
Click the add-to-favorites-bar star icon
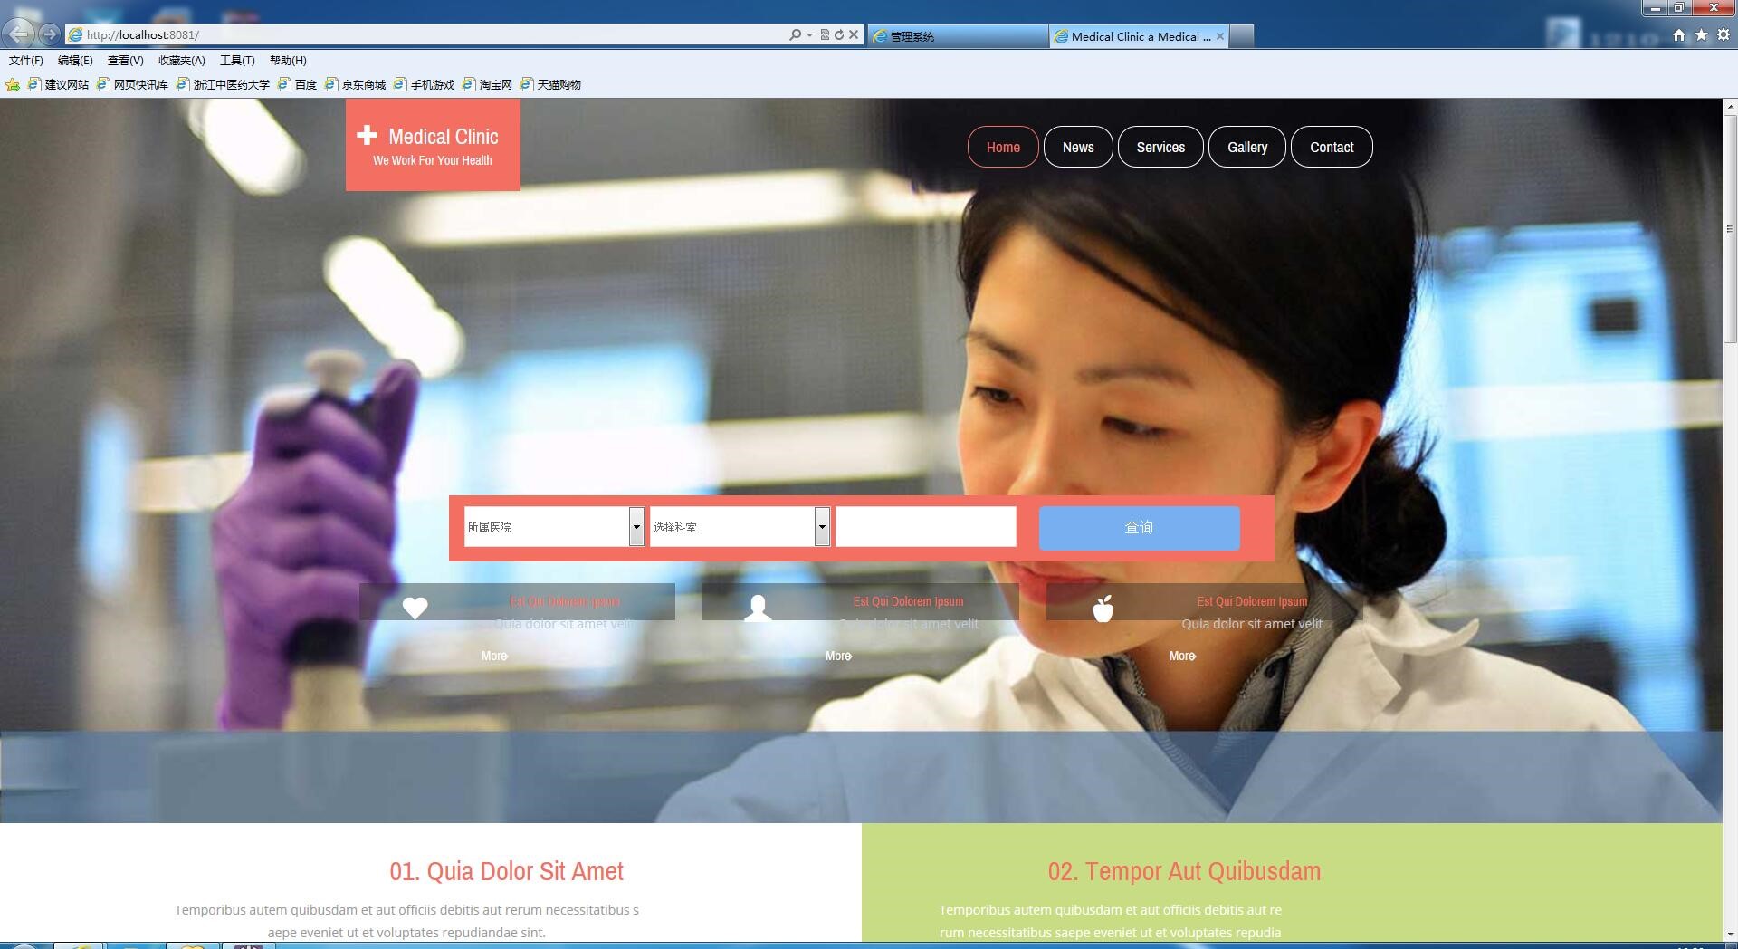[x=13, y=85]
